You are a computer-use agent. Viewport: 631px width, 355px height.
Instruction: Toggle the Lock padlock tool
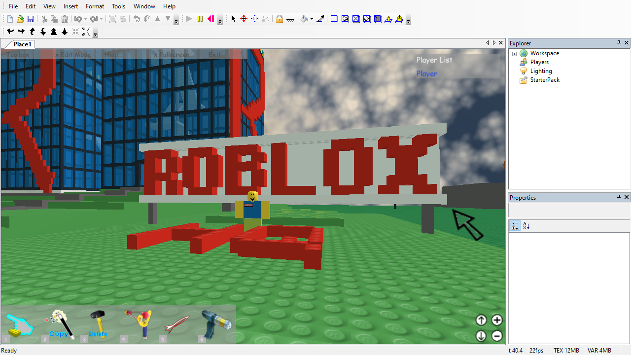click(280, 19)
